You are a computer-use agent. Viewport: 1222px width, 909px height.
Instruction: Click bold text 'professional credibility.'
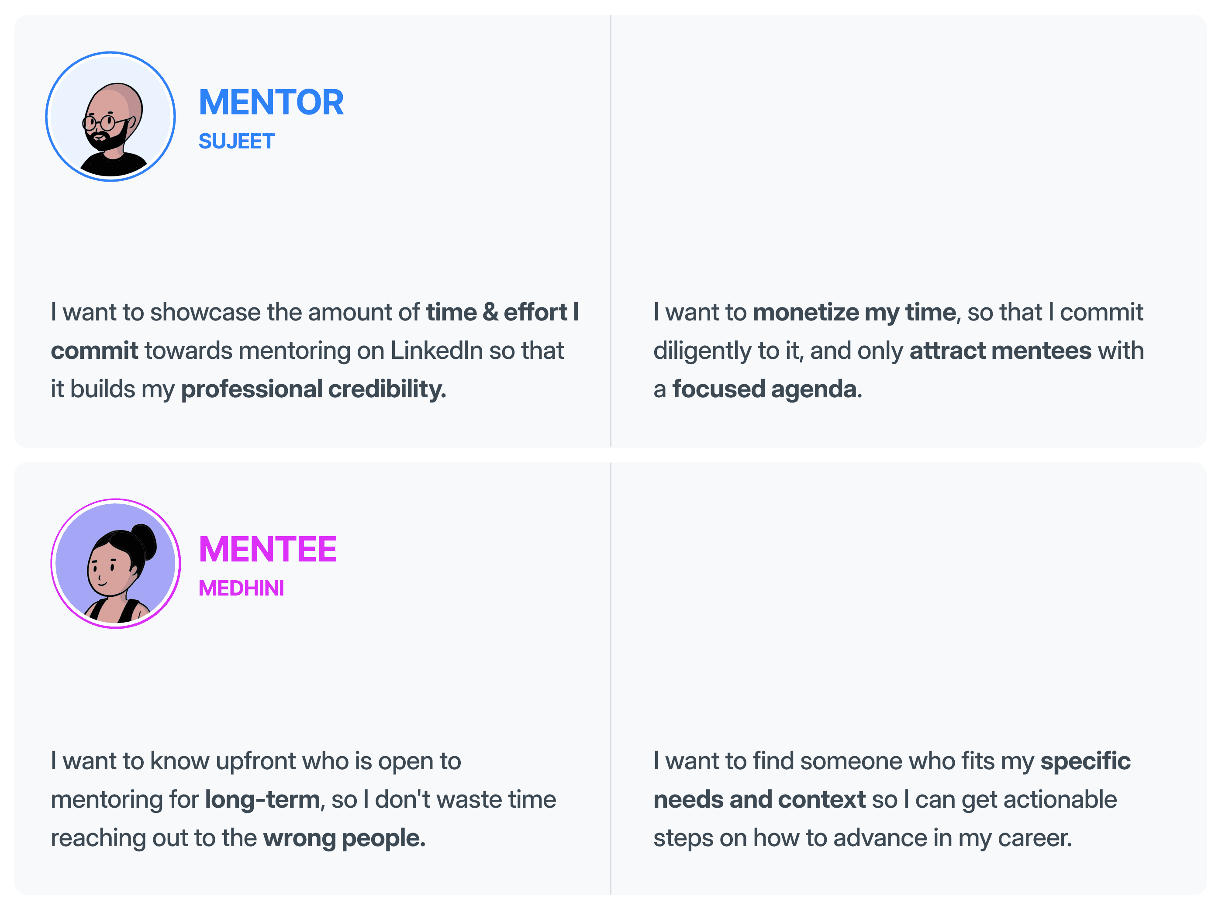tap(313, 389)
